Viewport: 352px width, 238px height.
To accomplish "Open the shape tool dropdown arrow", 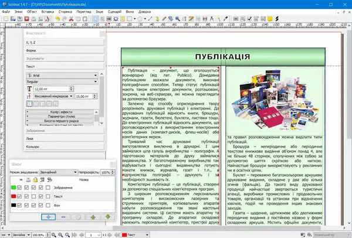I will 134,19.
